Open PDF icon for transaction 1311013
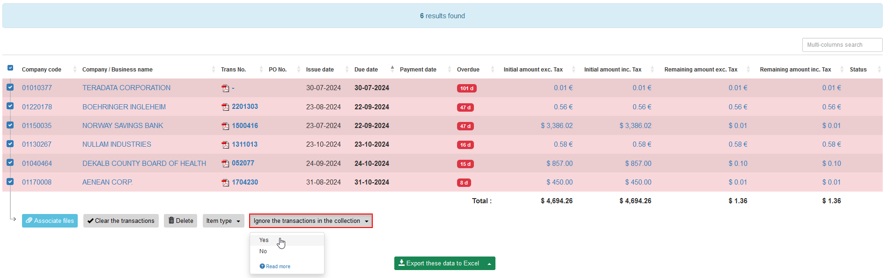Viewport: 886px width, 278px height. tap(225, 145)
